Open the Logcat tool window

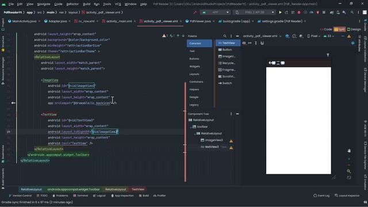pyautogui.click(x=99, y=195)
